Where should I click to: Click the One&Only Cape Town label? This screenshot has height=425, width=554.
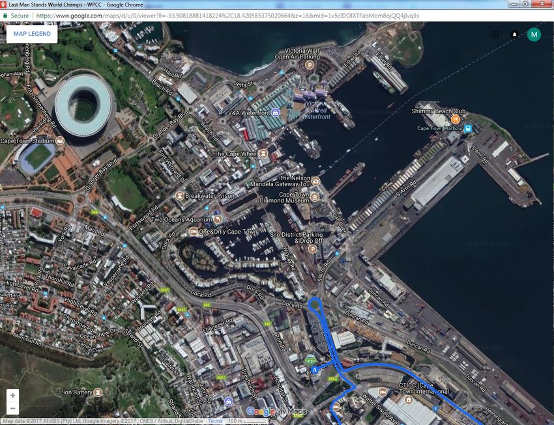228,232
